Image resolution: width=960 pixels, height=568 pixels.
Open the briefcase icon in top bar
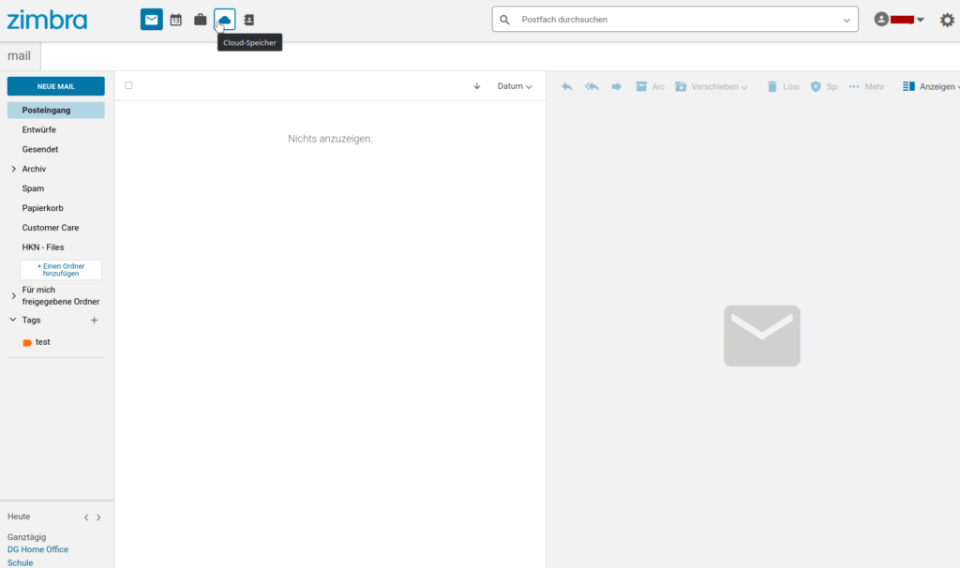(x=200, y=20)
